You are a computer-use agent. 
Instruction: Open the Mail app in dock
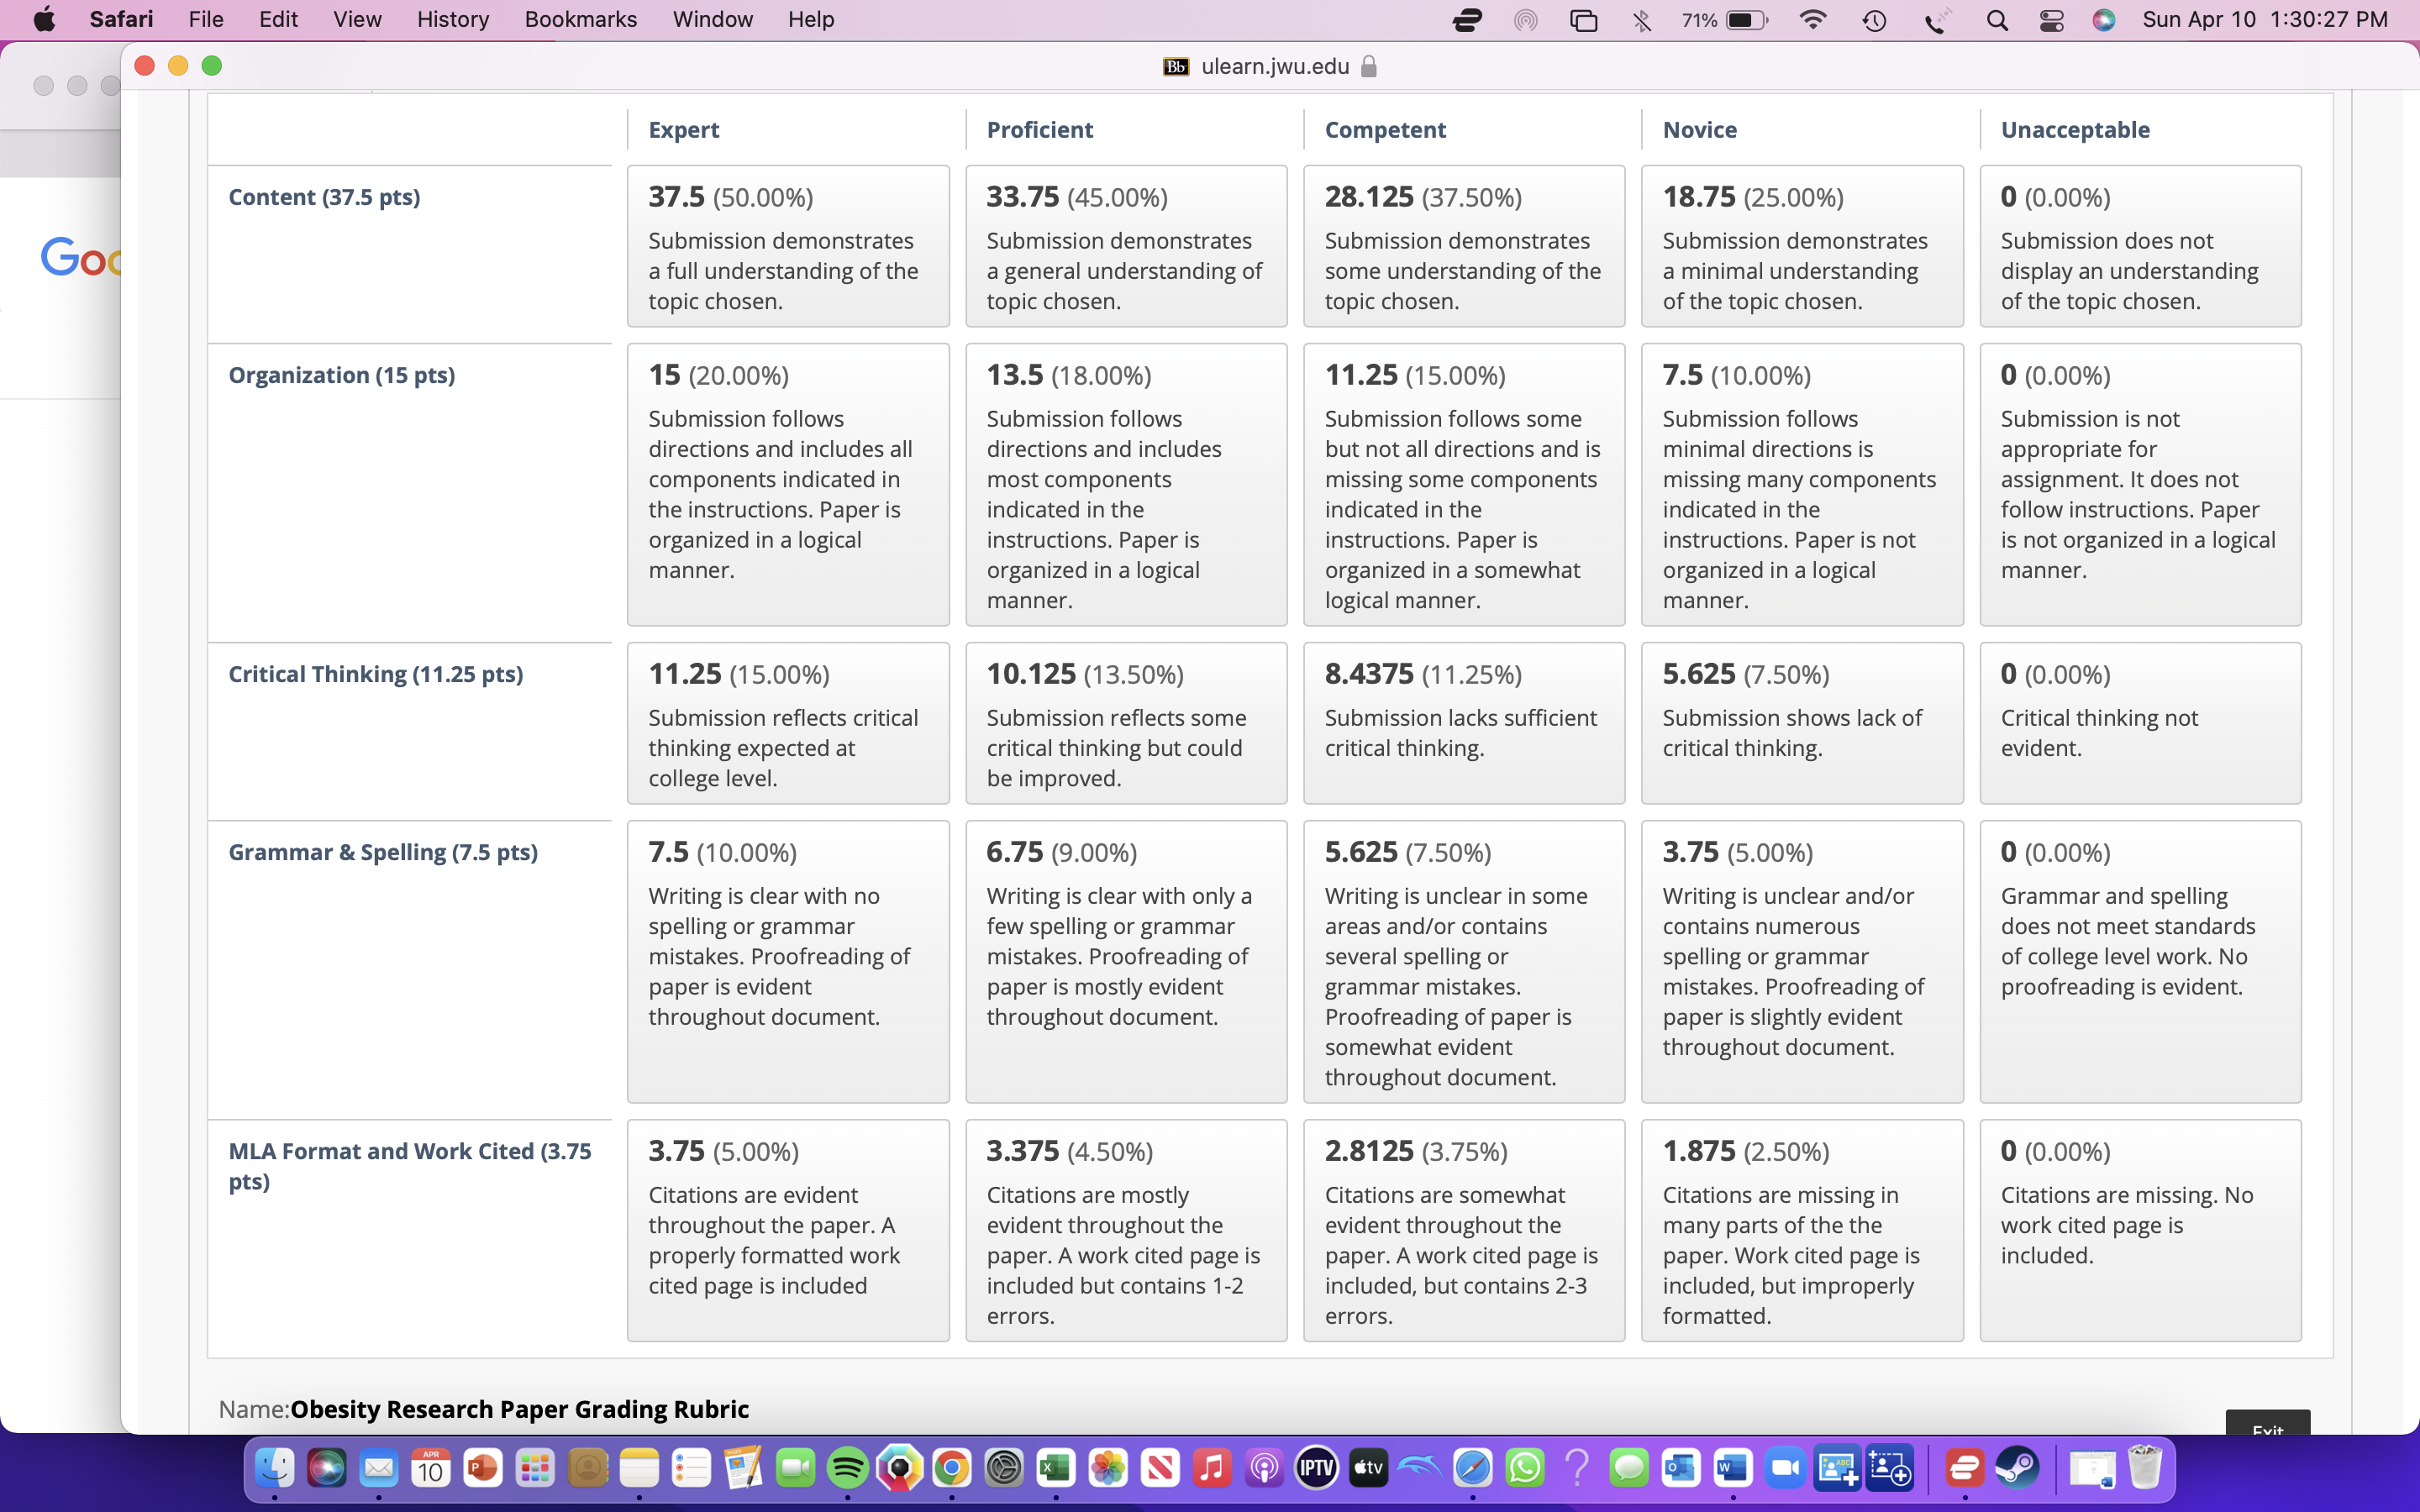pos(378,1468)
